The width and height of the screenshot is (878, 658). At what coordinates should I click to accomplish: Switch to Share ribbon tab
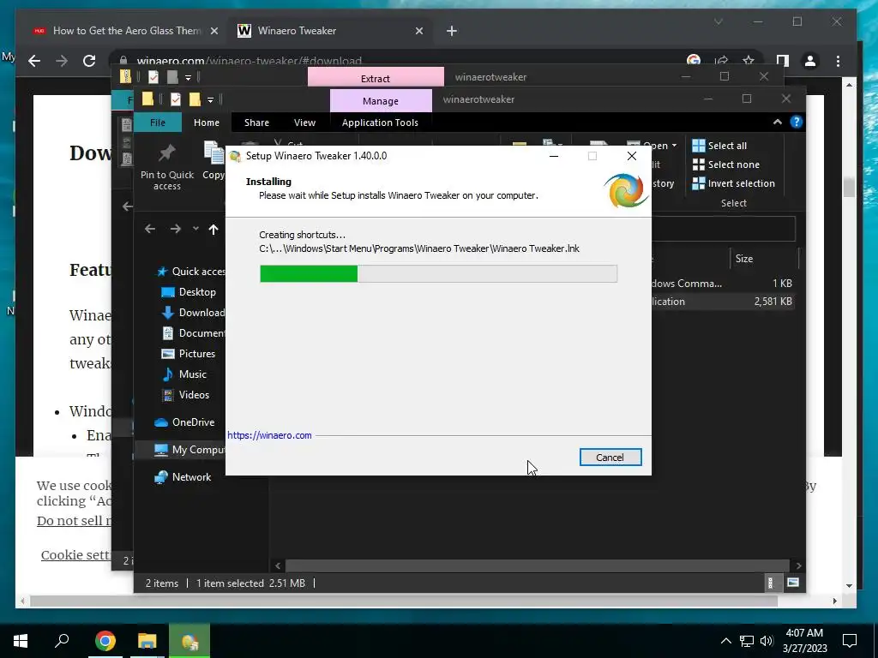coord(256,122)
